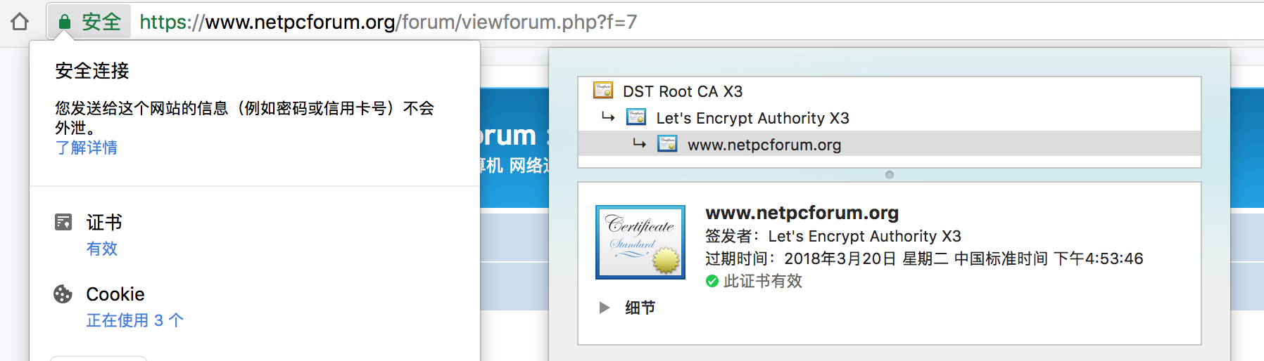
Task: Click the green padlock security icon
Action: tap(64, 22)
